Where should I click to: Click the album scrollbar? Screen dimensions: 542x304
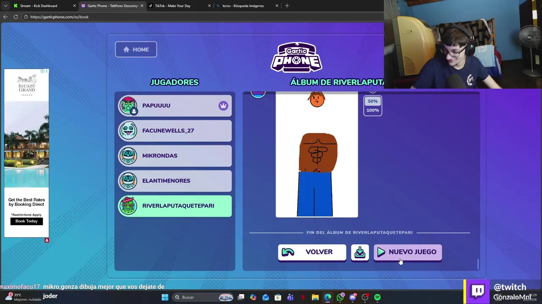coord(478,264)
